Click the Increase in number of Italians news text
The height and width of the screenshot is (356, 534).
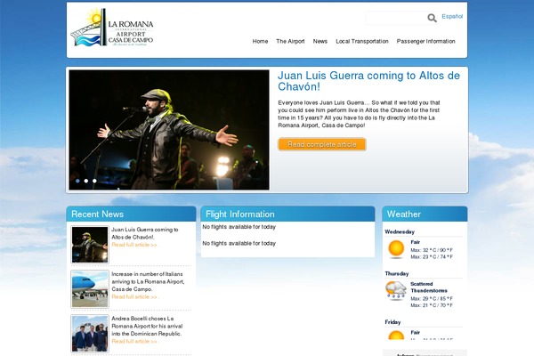click(148, 281)
